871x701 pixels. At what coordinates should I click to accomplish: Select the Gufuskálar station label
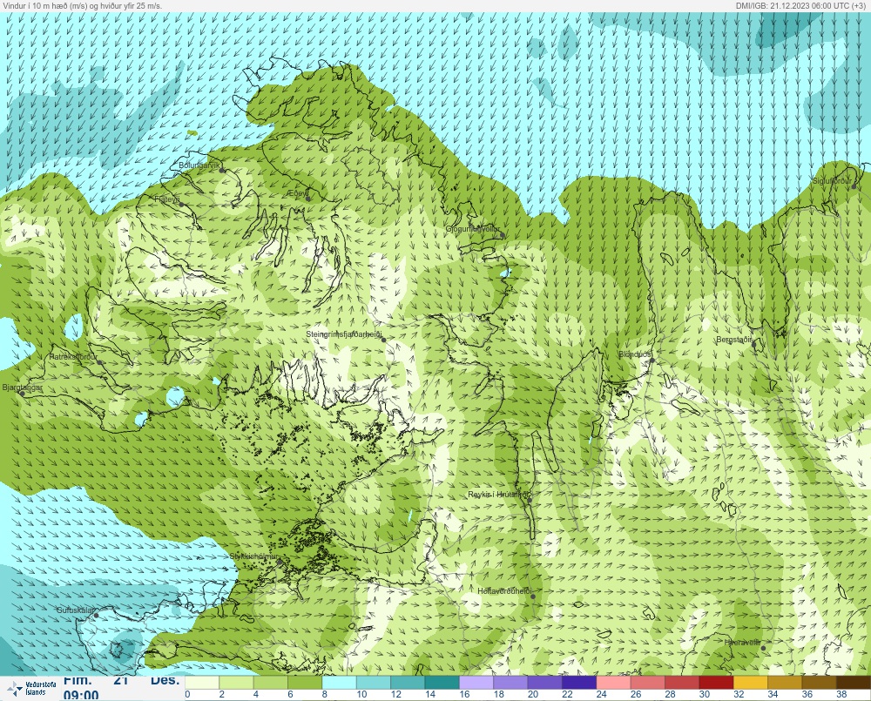tap(76, 610)
